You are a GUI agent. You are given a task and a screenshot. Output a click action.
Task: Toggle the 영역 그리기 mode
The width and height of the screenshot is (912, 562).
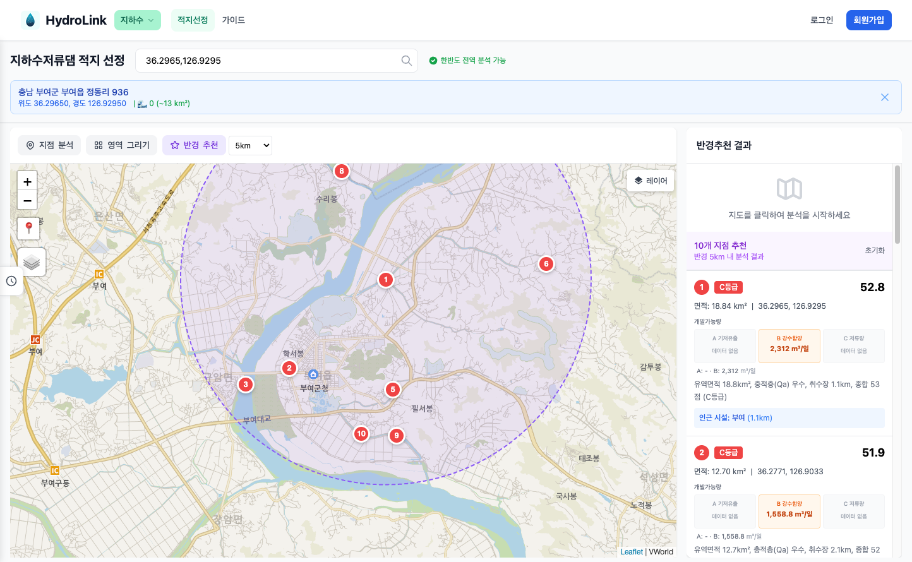[122, 145]
